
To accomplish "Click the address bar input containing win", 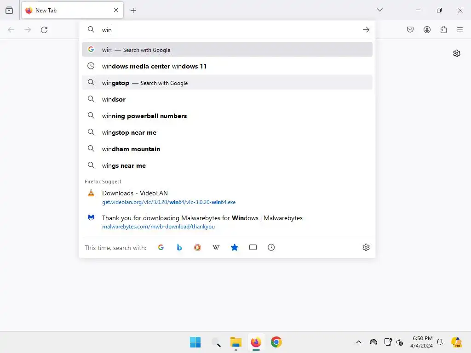I will pyautogui.click(x=228, y=30).
